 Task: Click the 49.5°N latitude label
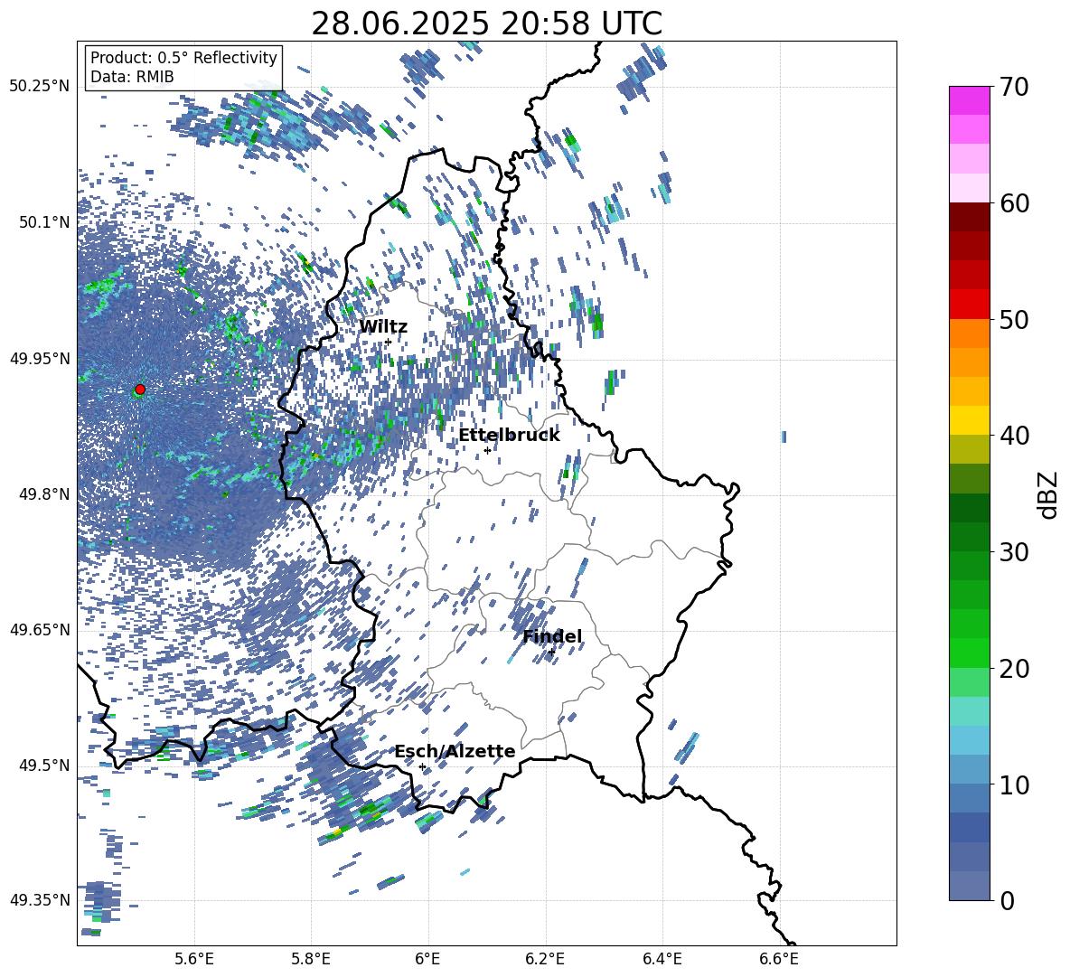pyautogui.click(x=44, y=766)
